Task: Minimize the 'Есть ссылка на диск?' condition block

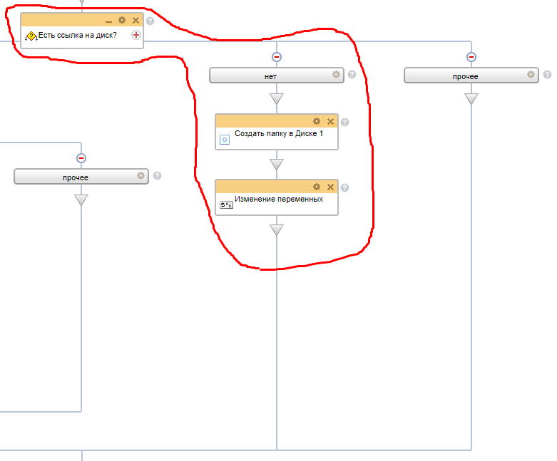Action: [x=108, y=21]
